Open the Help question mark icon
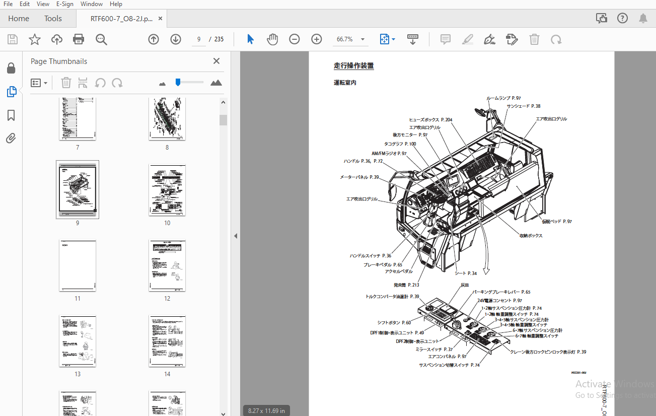This screenshot has width=656, height=416. pos(622,19)
